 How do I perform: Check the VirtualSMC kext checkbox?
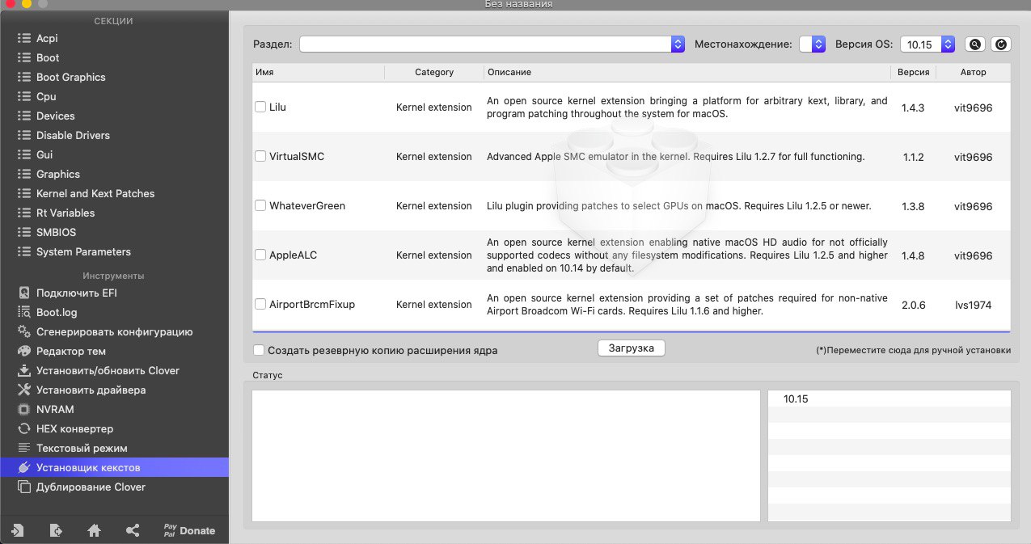pyautogui.click(x=260, y=156)
